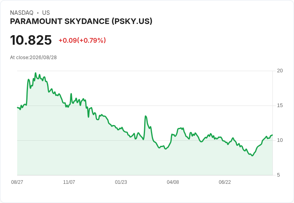Click the 10.825 stock price
Image resolution: width=294 pixels, height=203 pixels.
[x=31, y=40]
